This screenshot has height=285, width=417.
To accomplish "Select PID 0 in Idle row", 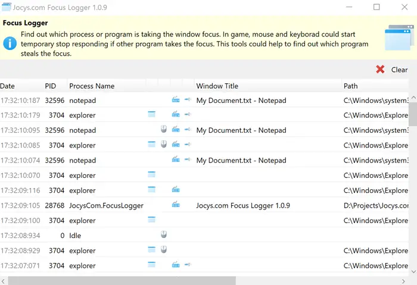I will coord(62,236).
